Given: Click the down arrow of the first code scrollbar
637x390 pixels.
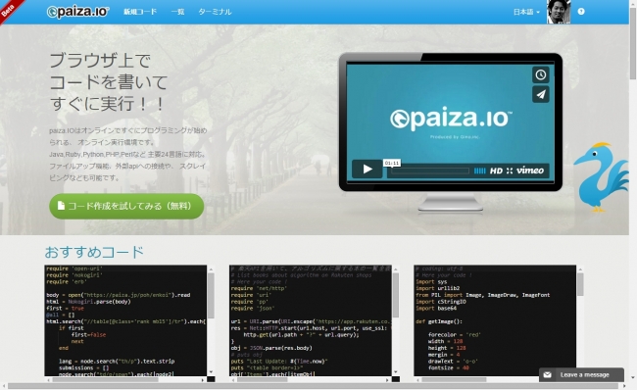Looking at the screenshot, I should [x=211, y=372].
